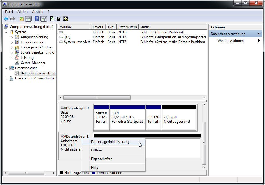Viewport: 265px width, 185px height.
Task: Select the Fehlerfrei (Primäre Partition) status row
Action: coord(132,32)
